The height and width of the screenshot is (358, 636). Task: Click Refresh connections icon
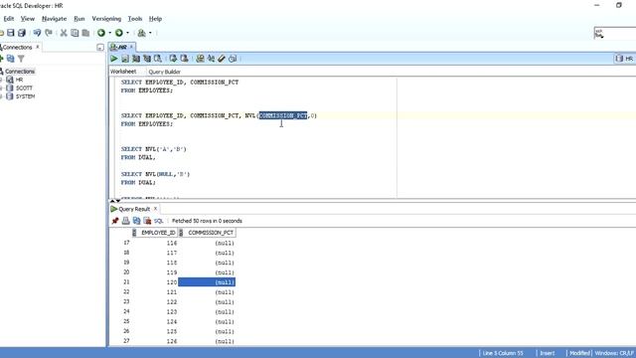click(x=11, y=59)
